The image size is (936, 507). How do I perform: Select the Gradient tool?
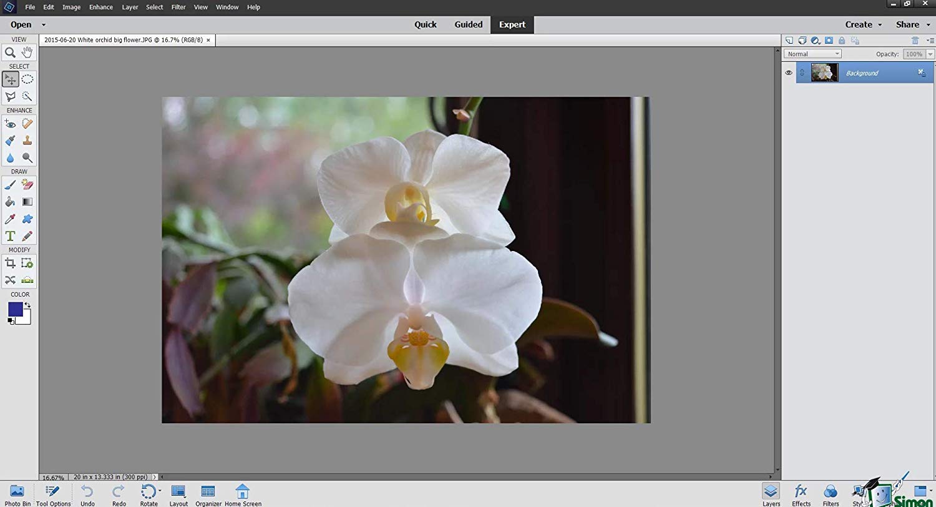(27, 202)
